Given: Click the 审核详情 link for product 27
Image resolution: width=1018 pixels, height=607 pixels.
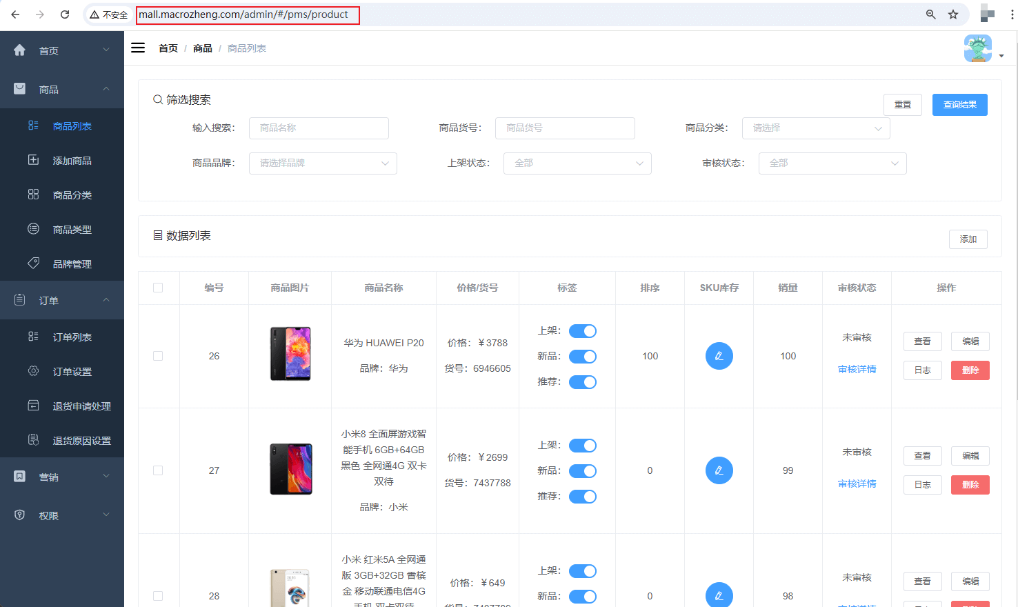Looking at the screenshot, I should click(x=857, y=484).
